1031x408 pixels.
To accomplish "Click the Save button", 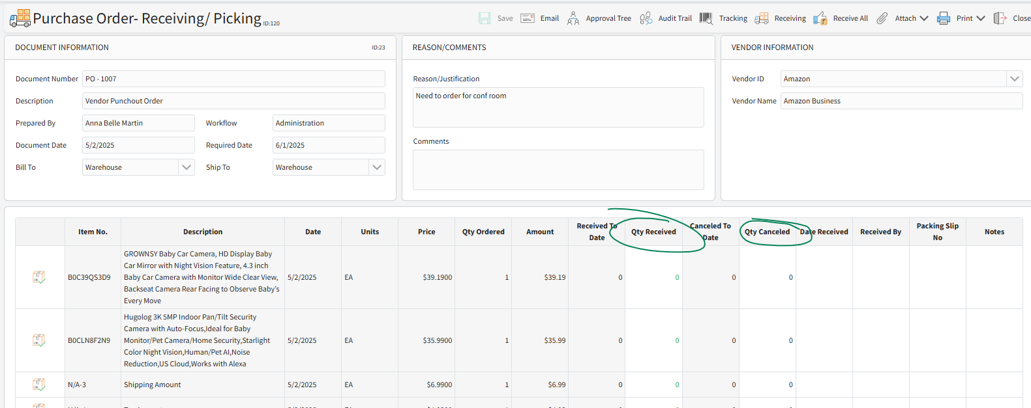I will pyautogui.click(x=496, y=18).
